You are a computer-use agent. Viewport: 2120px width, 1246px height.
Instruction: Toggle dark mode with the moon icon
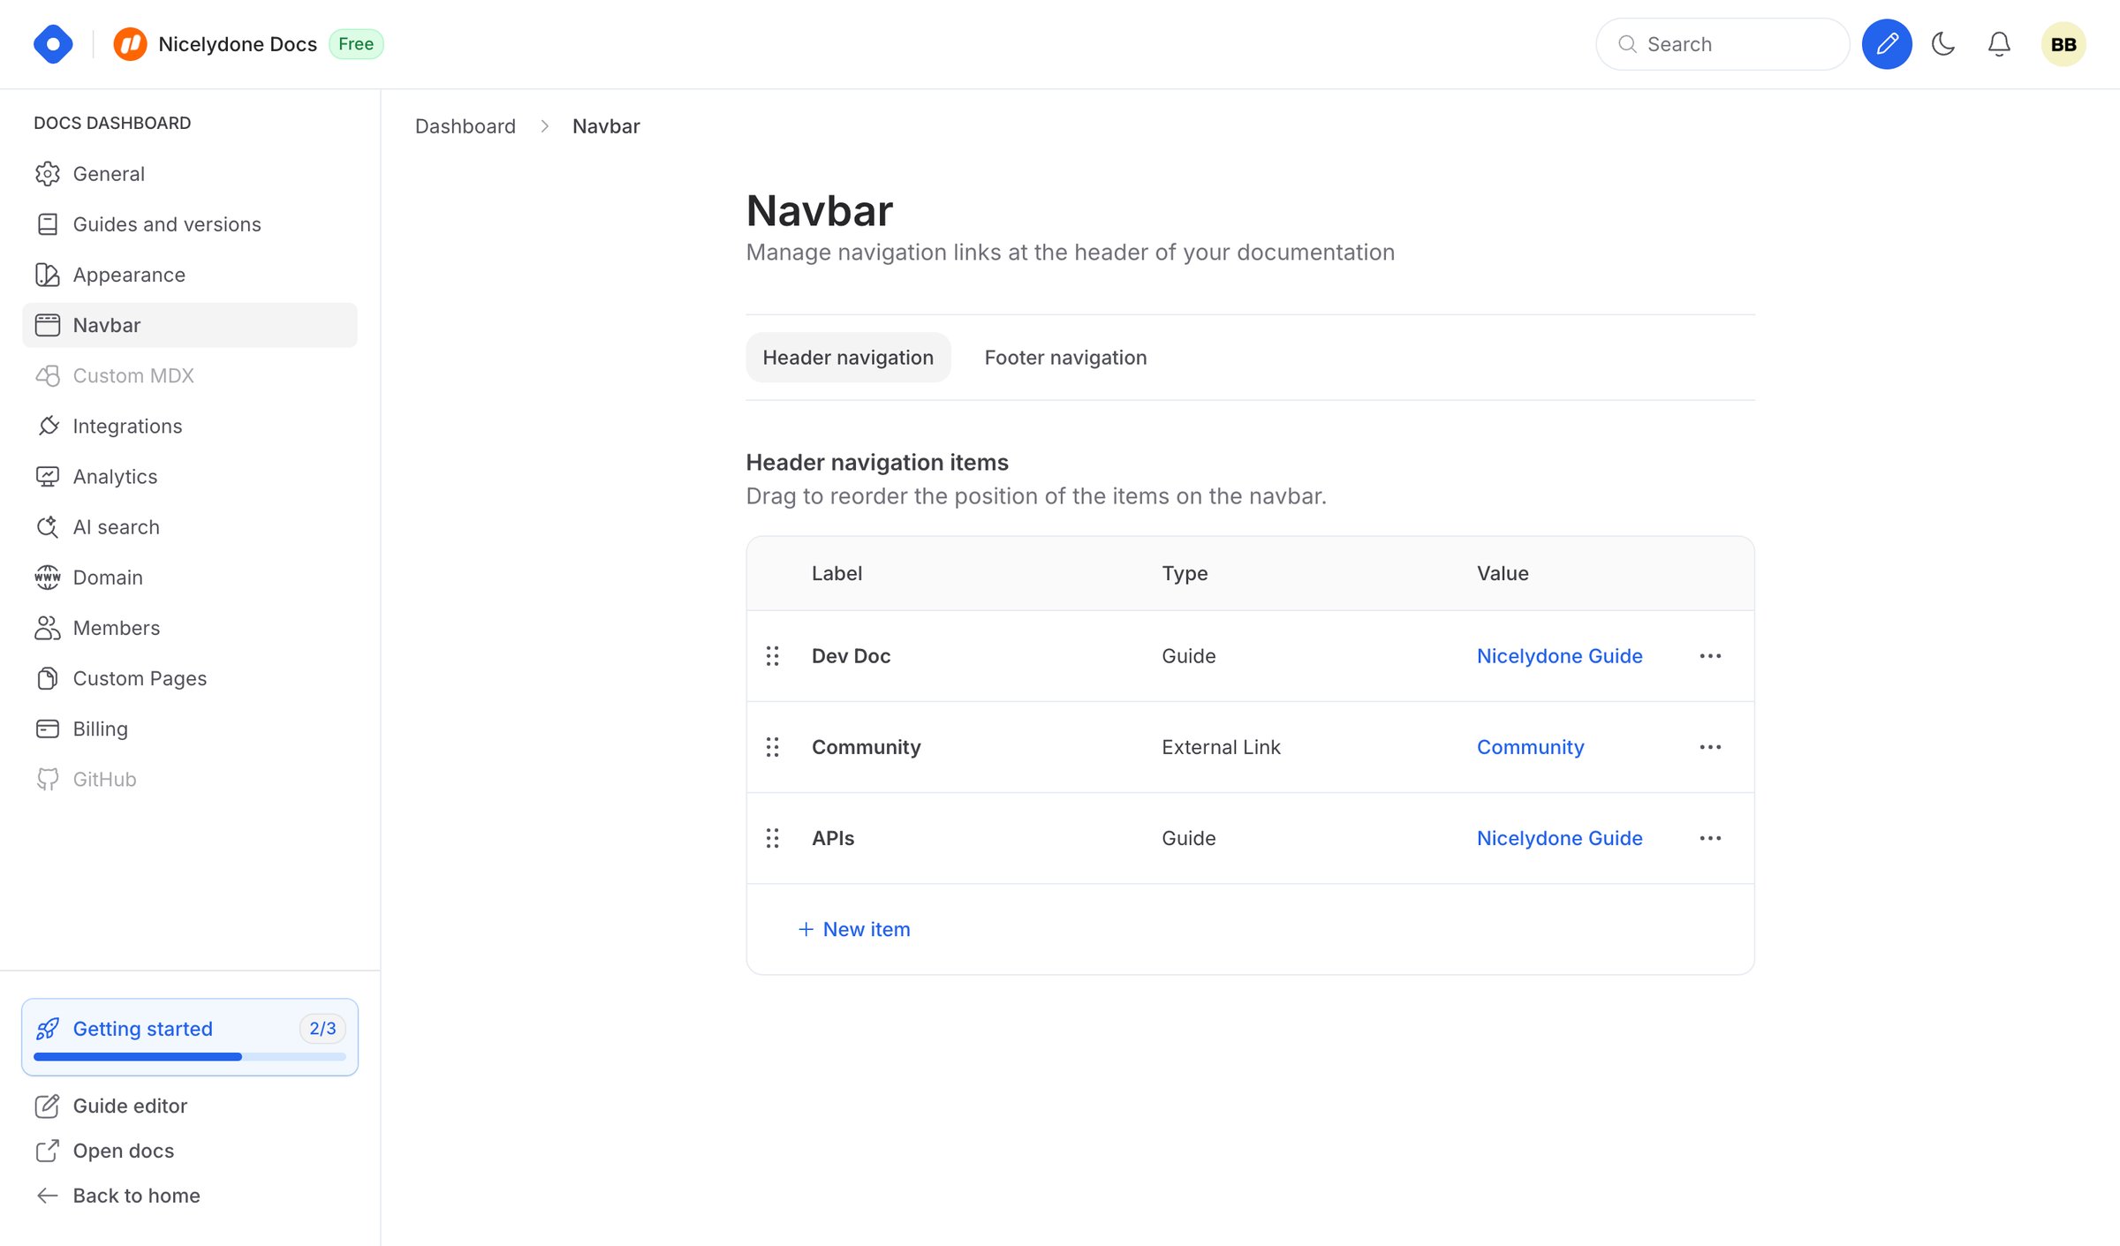pos(1943,44)
